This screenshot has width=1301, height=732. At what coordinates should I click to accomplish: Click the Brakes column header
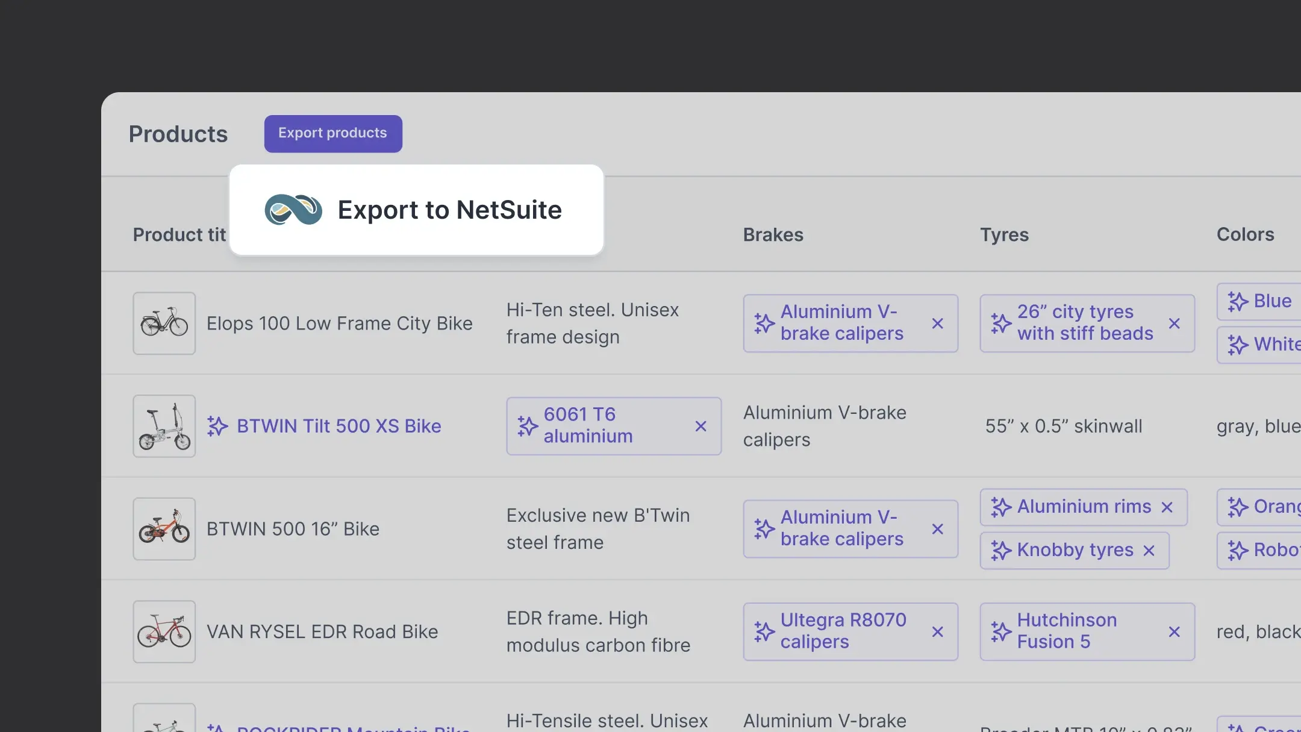click(773, 234)
